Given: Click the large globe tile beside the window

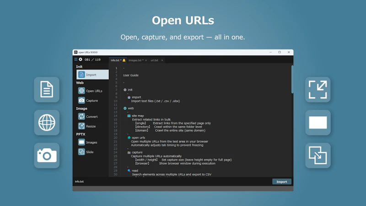Looking at the screenshot, I should click(47, 122).
